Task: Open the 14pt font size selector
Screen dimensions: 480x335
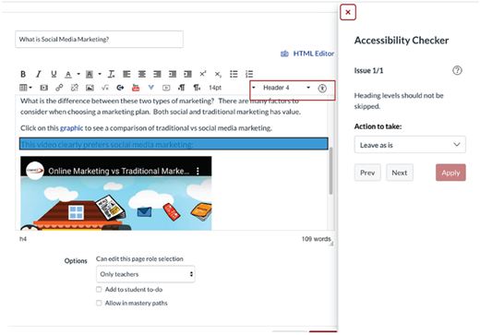Action: (x=215, y=88)
